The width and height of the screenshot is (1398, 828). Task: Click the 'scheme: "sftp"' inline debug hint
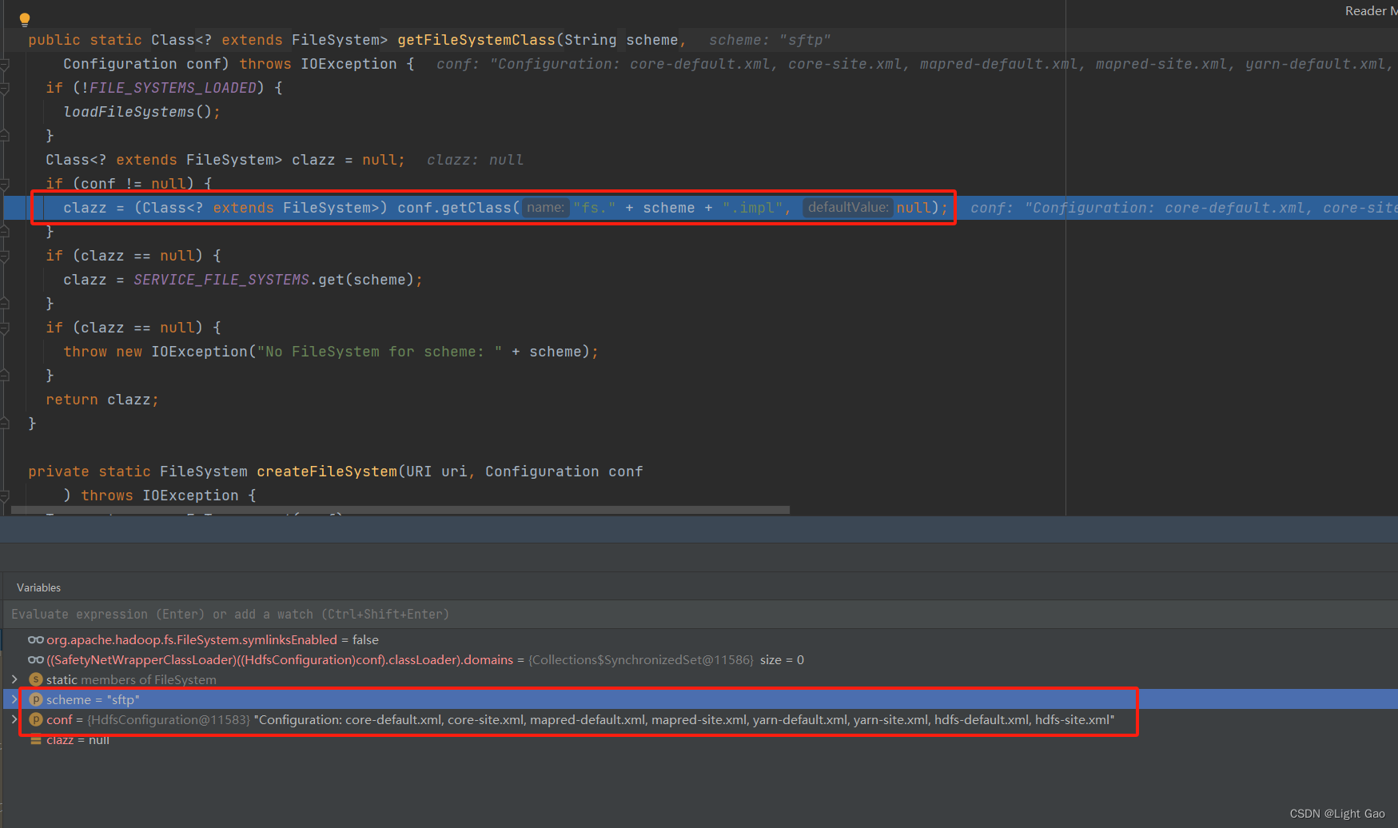tap(770, 40)
